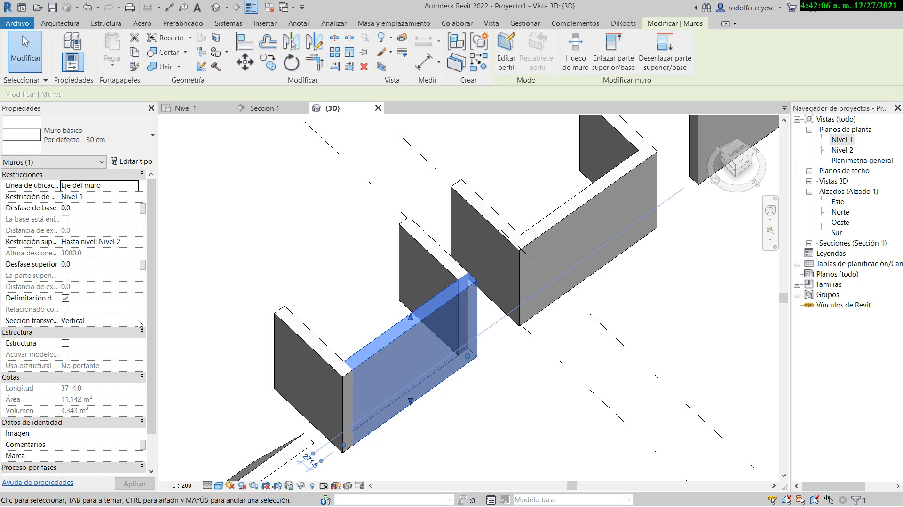Open Ayuda de propiedades link
903x507 pixels.
point(38,483)
